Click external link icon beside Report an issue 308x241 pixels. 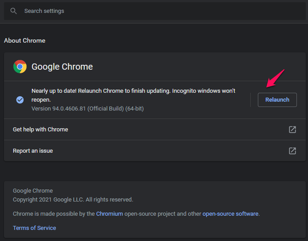(x=292, y=150)
